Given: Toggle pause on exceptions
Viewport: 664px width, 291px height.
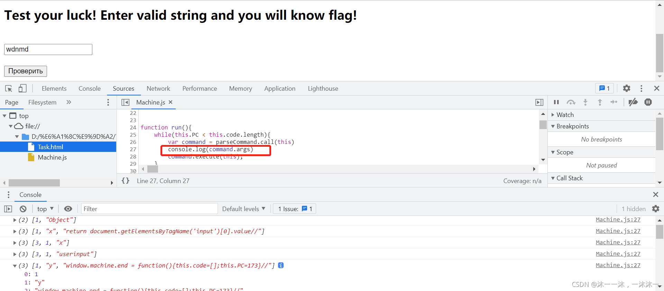Looking at the screenshot, I should pos(648,102).
